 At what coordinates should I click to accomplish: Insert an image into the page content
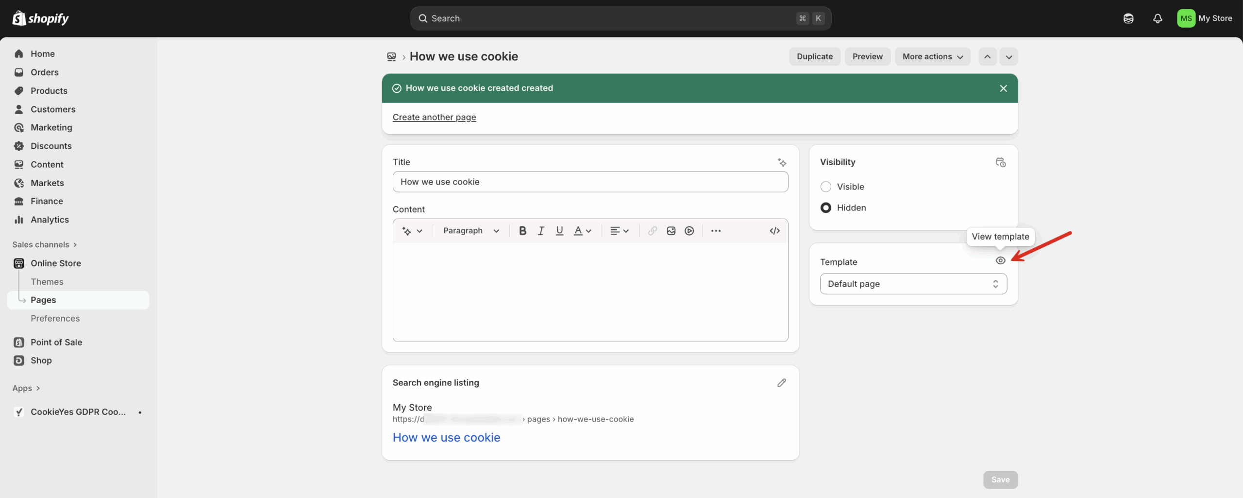click(671, 231)
